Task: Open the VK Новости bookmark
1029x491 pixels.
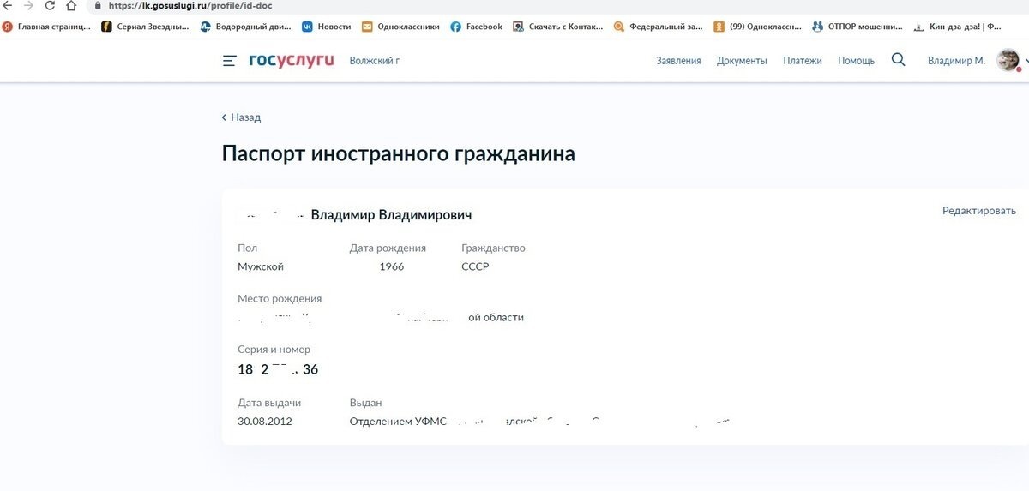Action: (326, 27)
